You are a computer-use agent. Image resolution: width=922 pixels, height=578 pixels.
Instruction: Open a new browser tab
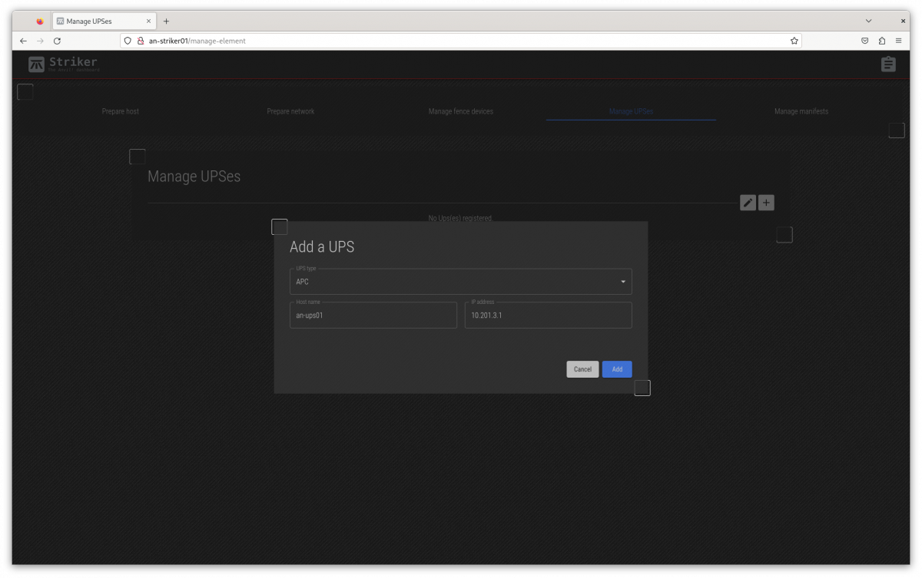click(166, 21)
